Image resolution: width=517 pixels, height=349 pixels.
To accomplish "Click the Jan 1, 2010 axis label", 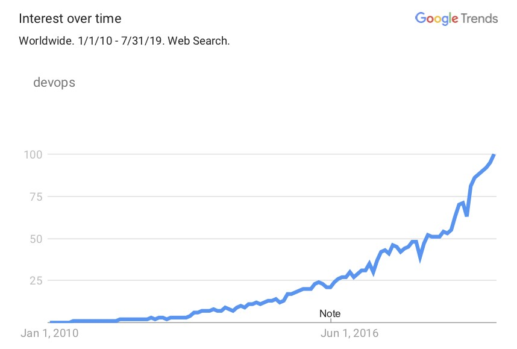I will pos(49,333).
